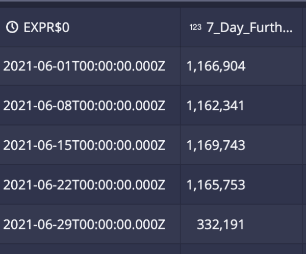306x254 pixels.
Task: Select the EXPR$0 column header label
Action: 46,28
